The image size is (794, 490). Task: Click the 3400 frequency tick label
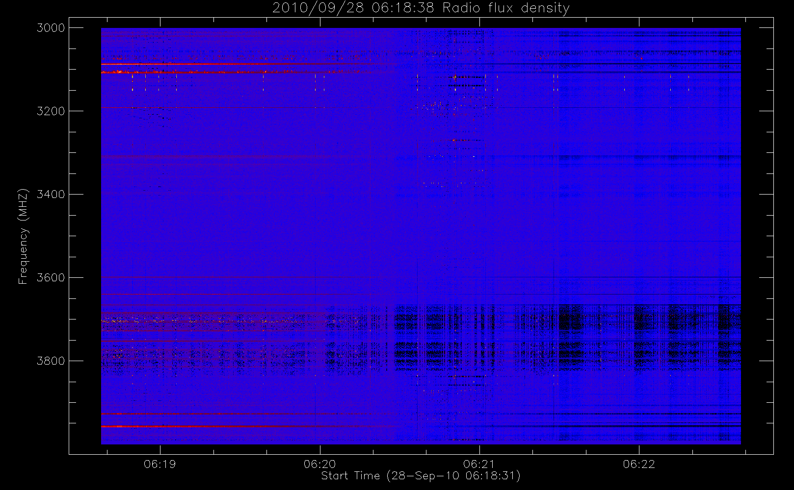(x=51, y=195)
